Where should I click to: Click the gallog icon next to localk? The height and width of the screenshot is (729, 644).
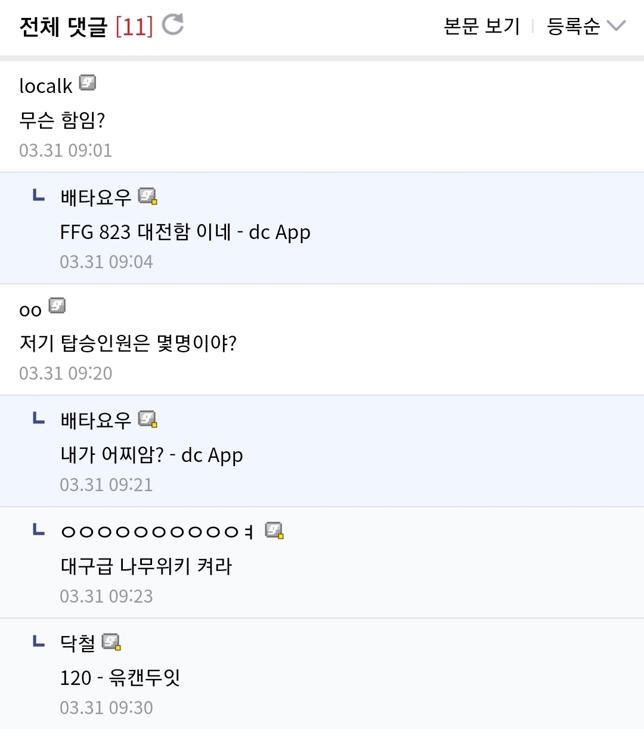[88, 83]
